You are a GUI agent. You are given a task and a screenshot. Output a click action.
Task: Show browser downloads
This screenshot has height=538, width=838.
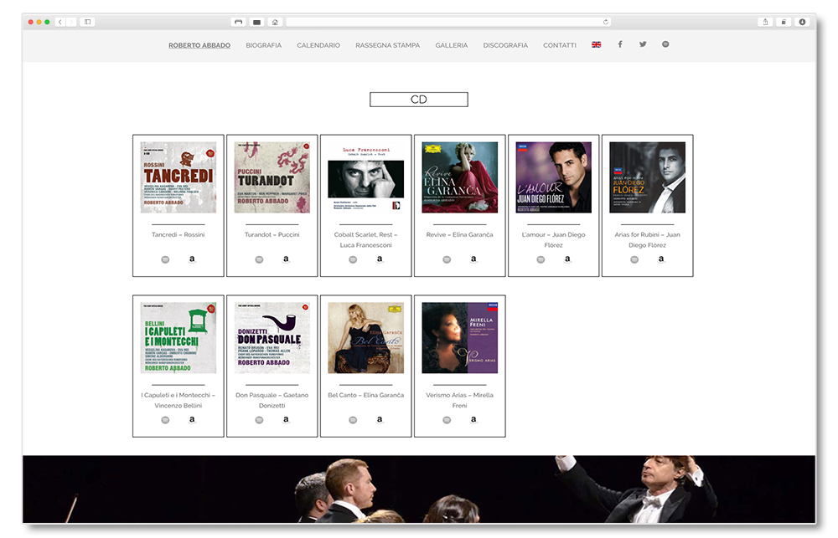pyautogui.click(x=802, y=22)
